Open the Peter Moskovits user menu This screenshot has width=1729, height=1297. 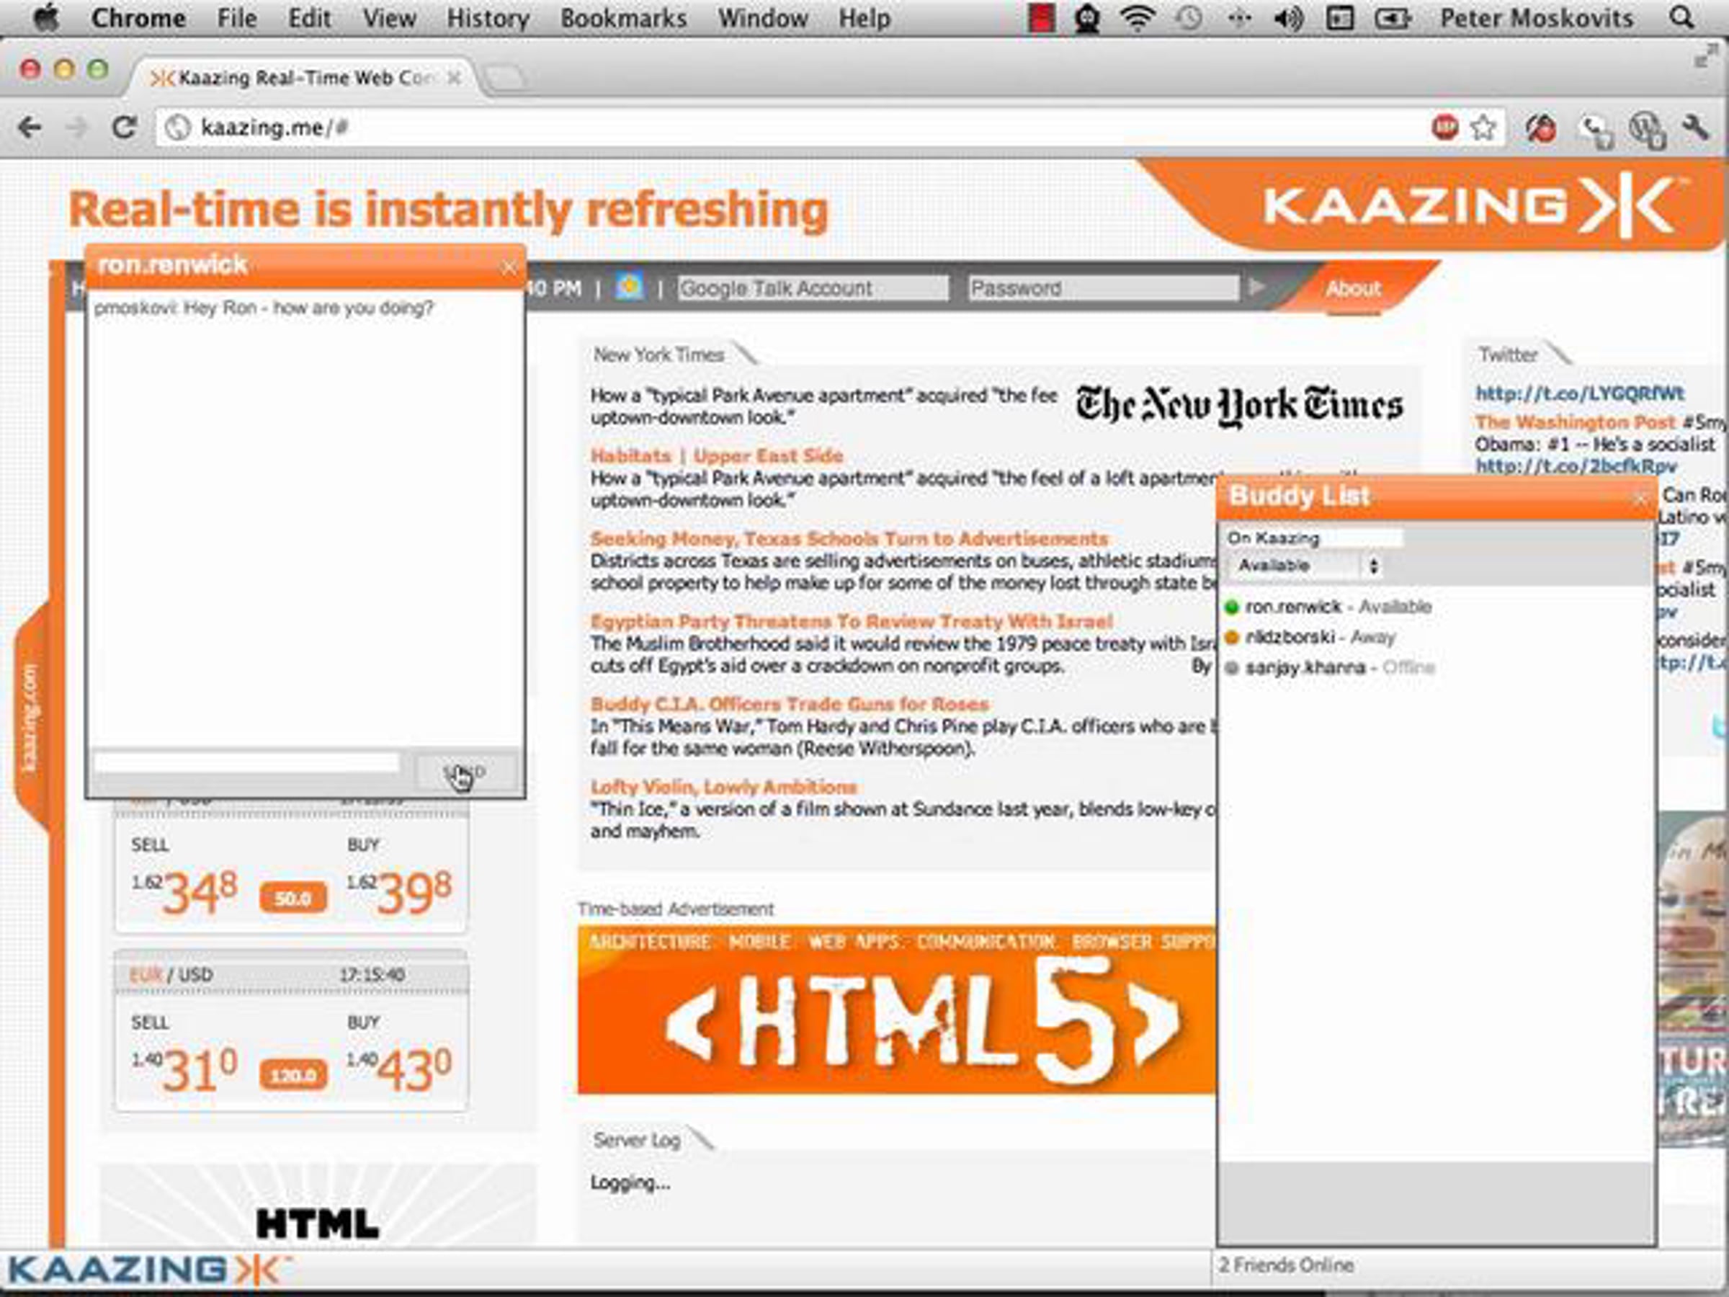coord(1537,18)
